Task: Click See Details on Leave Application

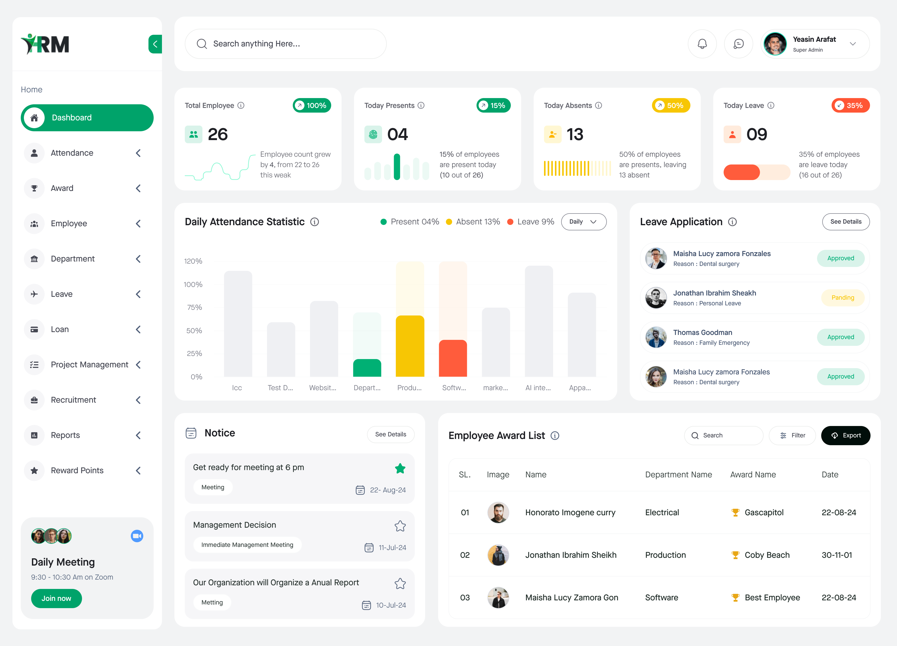Action: (846, 222)
